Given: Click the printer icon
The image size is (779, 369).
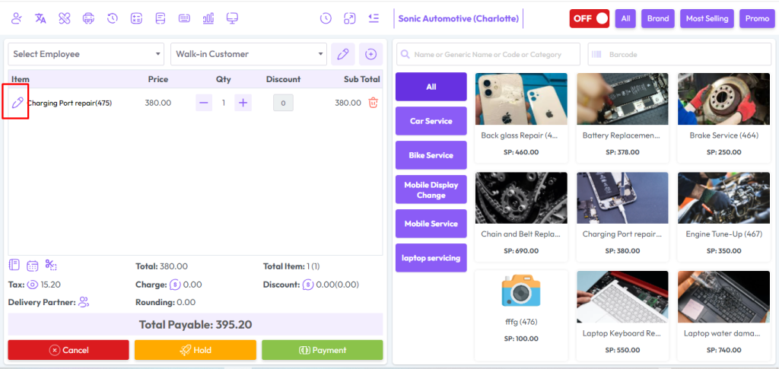Looking at the screenshot, I should [x=88, y=19].
